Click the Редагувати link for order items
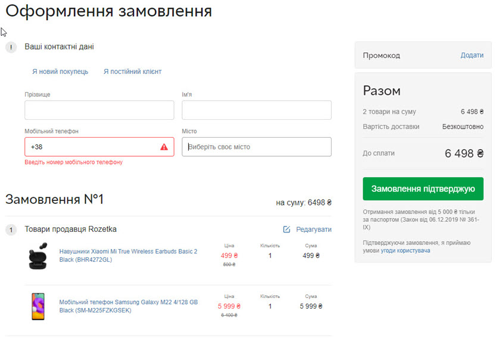 click(x=314, y=230)
